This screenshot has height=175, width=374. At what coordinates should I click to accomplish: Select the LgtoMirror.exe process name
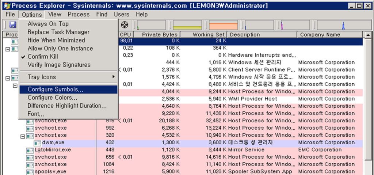click(x=53, y=150)
